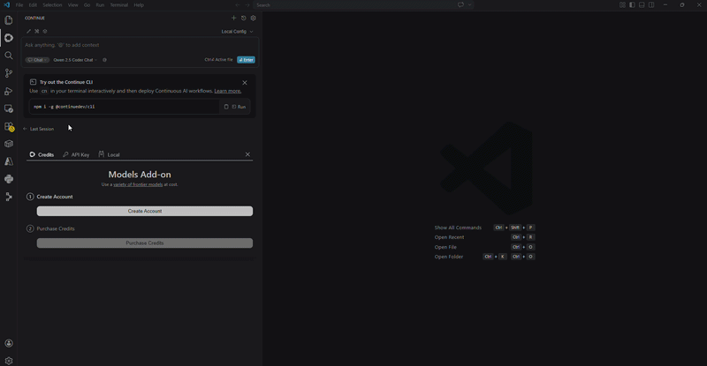
Task: Dismiss the Try out Continue CLI banner
Action: pyautogui.click(x=245, y=83)
